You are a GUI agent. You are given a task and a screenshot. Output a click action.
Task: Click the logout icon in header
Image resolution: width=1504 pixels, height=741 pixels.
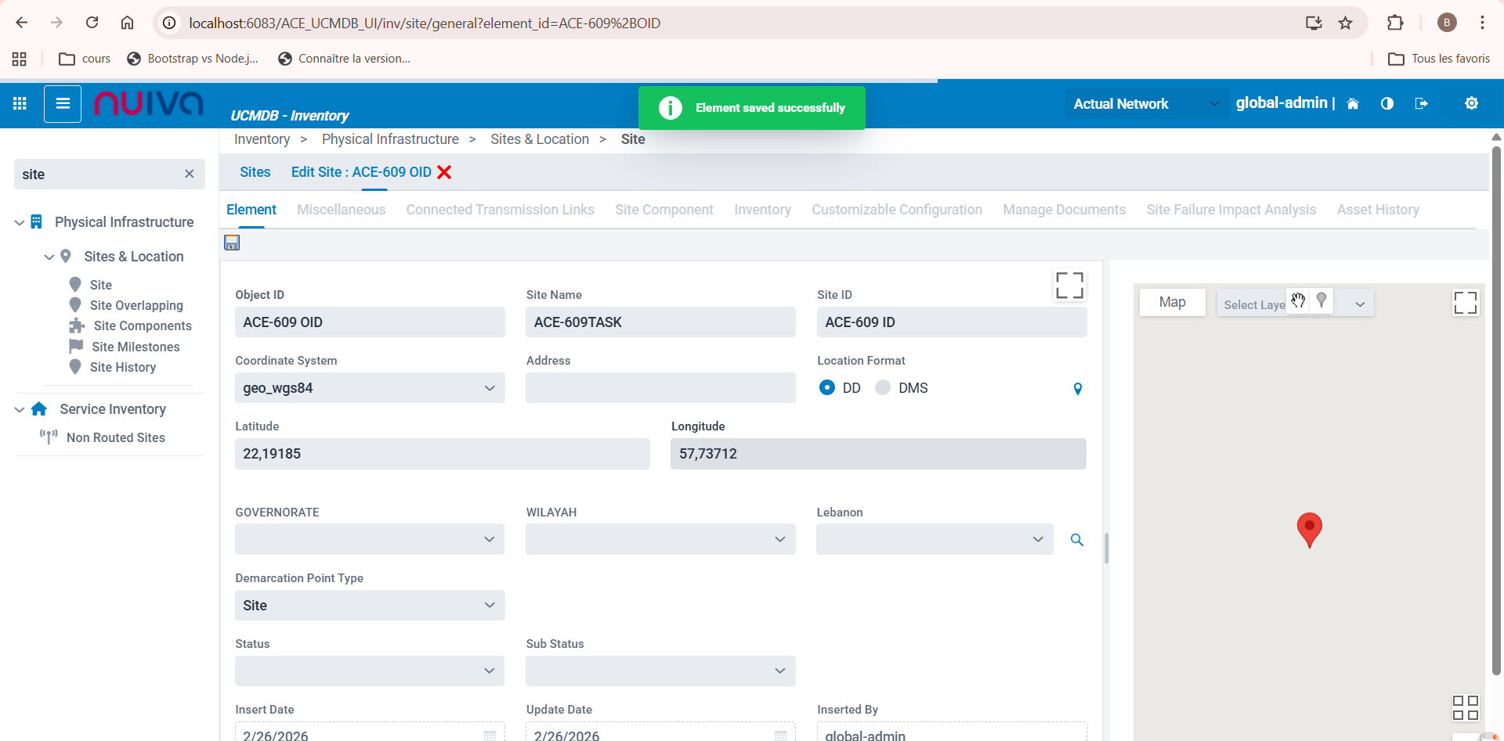(x=1421, y=103)
